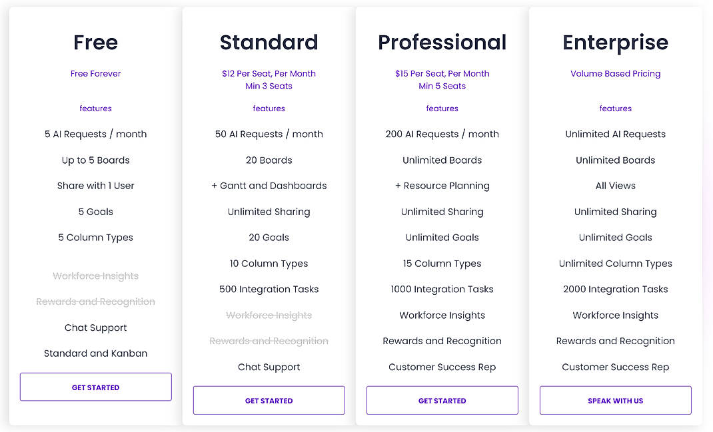Select the Professional plan title
Image resolution: width=713 pixels, height=432 pixels.
(x=442, y=43)
